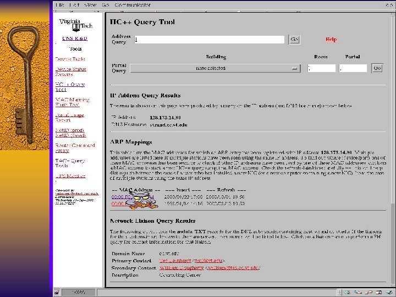Open the UPS Monitor link
This screenshot has height=297, width=396.
click(70, 176)
